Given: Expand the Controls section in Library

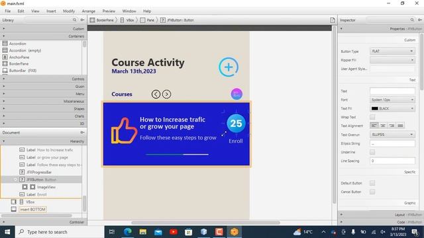Looking at the screenshot, I should point(43,79).
